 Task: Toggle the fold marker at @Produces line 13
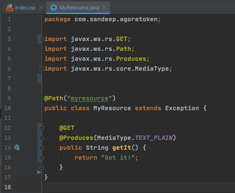42,138
